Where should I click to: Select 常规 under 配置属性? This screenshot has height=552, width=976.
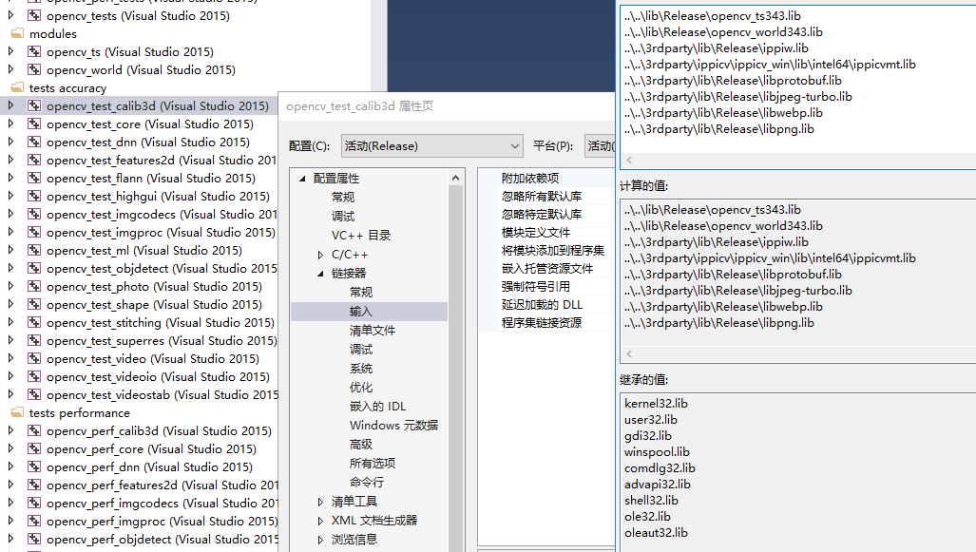[x=343, y=198]
